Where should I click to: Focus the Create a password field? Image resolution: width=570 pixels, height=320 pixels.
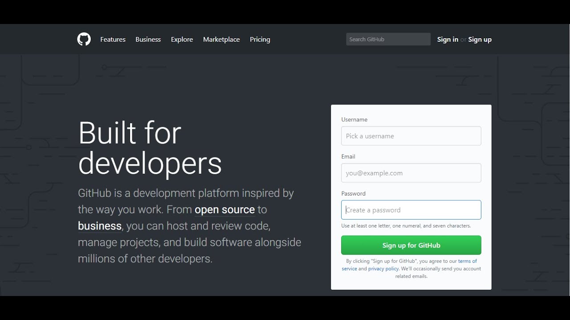click(x=411, y=210)
